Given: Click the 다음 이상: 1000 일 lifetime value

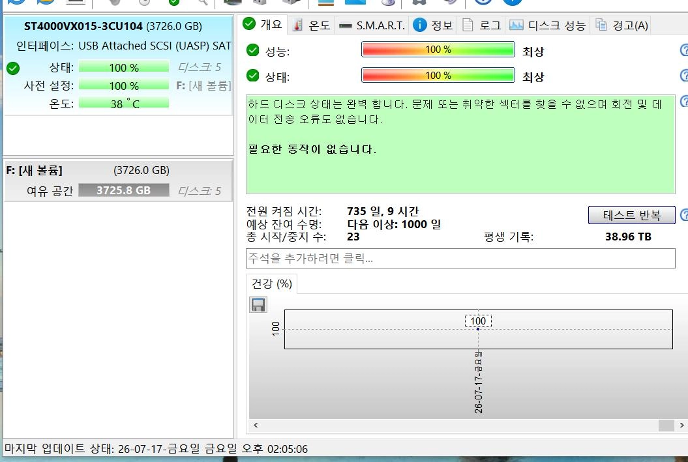Looking at the screenshot, I should [x=394, y=224].
